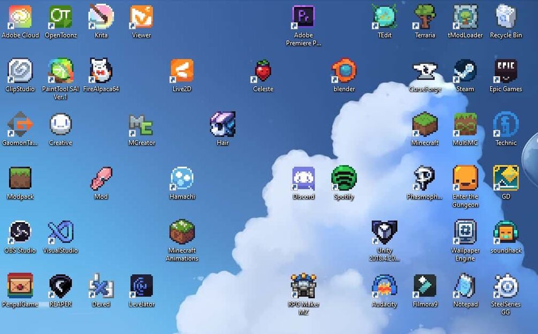Open the ClipStudio shortcut

(20, 71)
